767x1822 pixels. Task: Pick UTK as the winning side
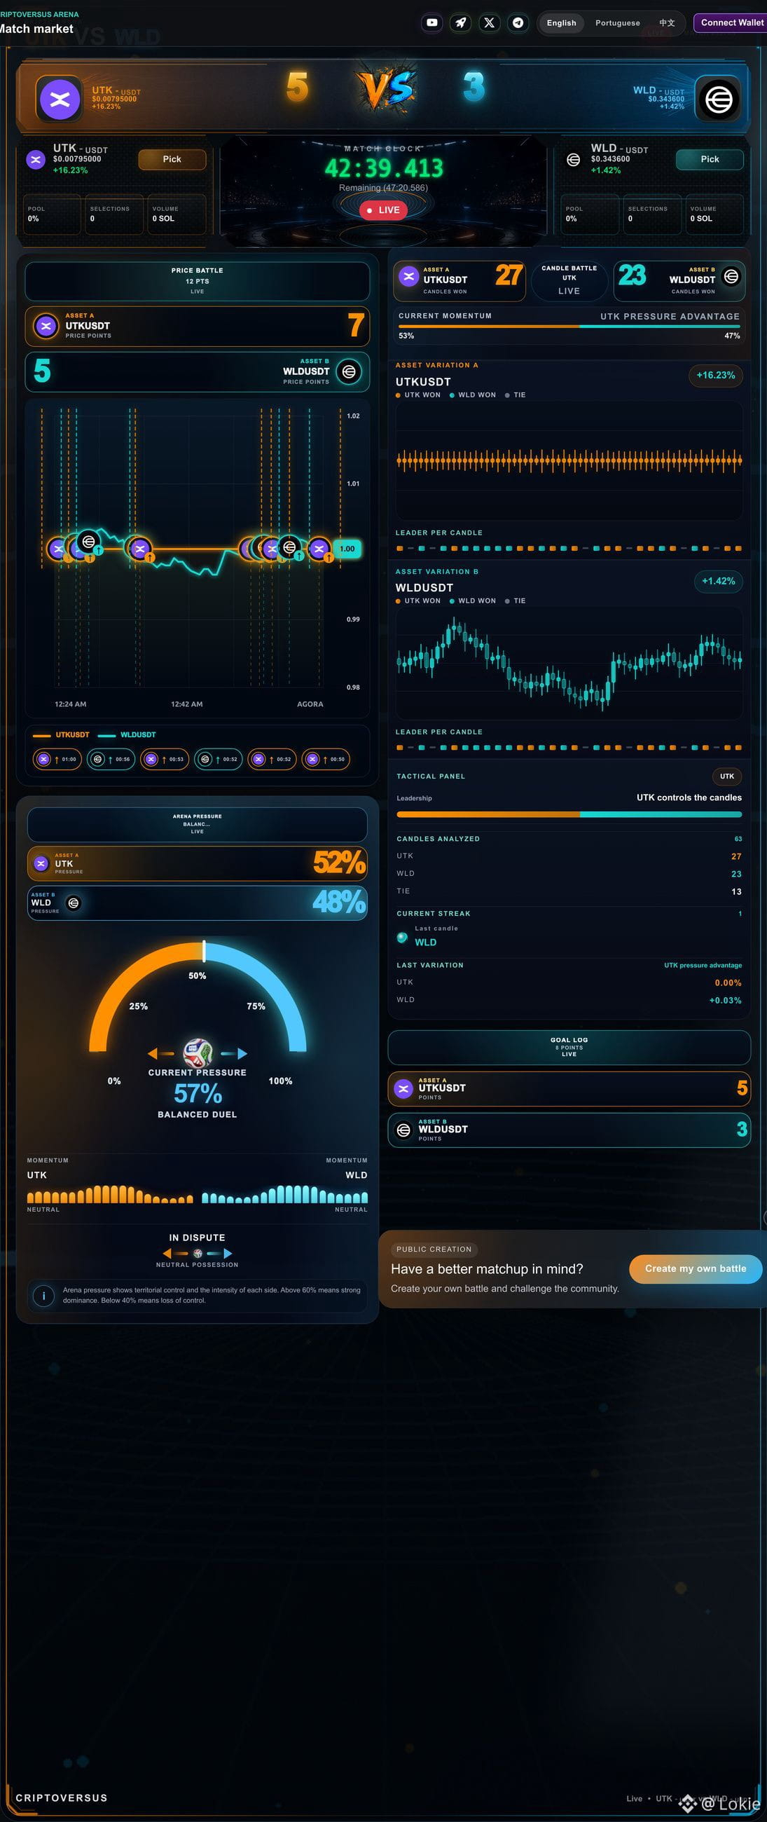point(172,159)
